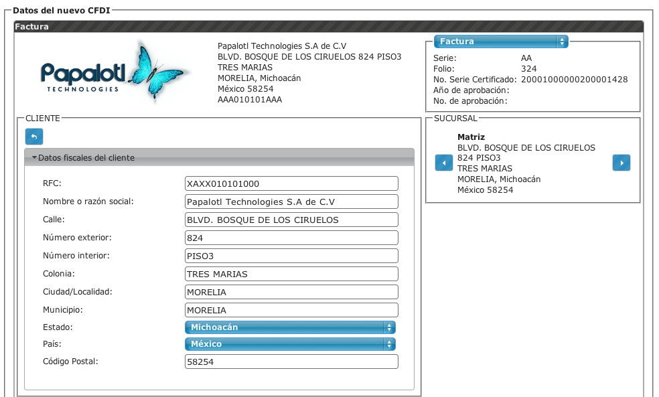Click the Factura panel header bar
This screenshot has width=659, height=397.
(x=329, y=27)
